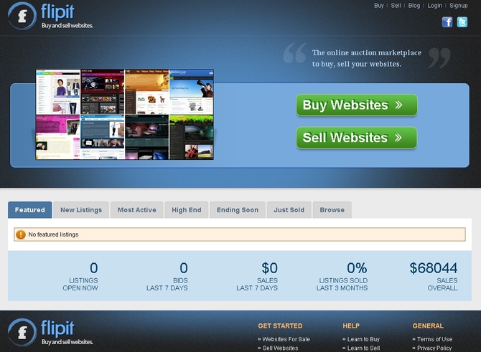Viewport: 481px width, 352px height.
Task: Click the flipit logo in the header
Action: [x=50, y=16]
